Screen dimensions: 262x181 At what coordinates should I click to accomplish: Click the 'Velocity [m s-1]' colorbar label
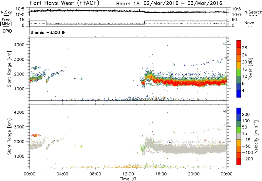coord(256,136)
